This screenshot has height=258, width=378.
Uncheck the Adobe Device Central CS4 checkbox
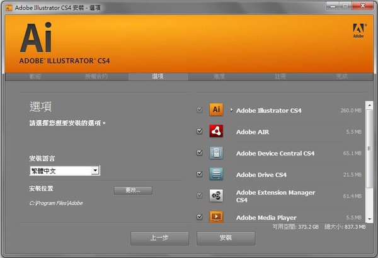[199, 153]
